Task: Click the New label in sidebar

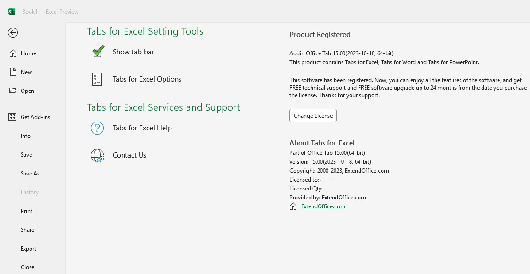Action: click(x=26, y=72)
